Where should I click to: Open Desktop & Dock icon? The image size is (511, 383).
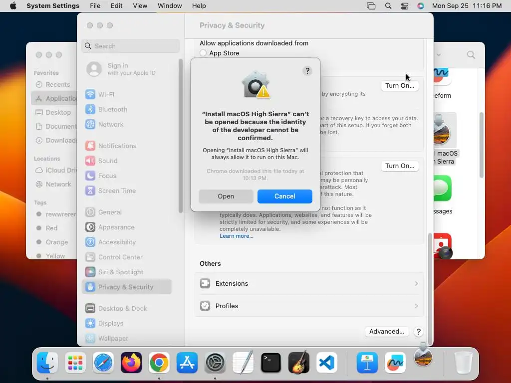click(x=90, y=308)
